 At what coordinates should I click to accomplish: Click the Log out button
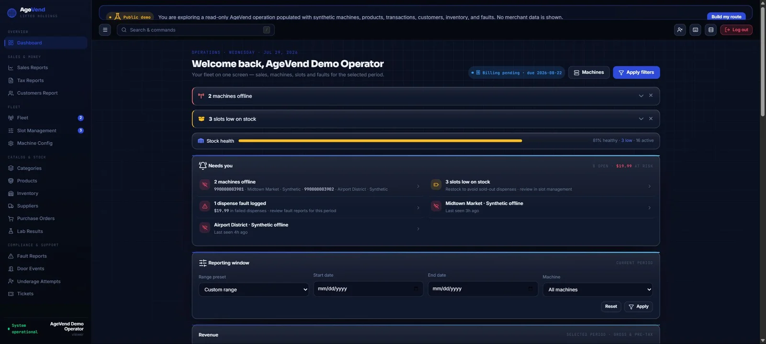click(736, 30)
